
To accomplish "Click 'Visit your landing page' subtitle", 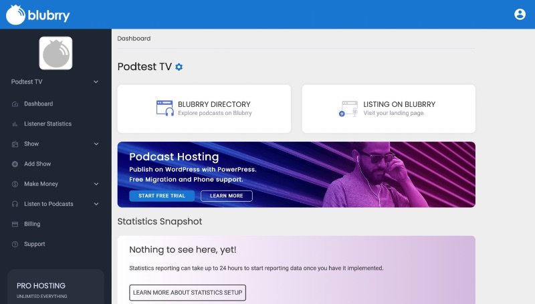I will click(x=393, y=113).
